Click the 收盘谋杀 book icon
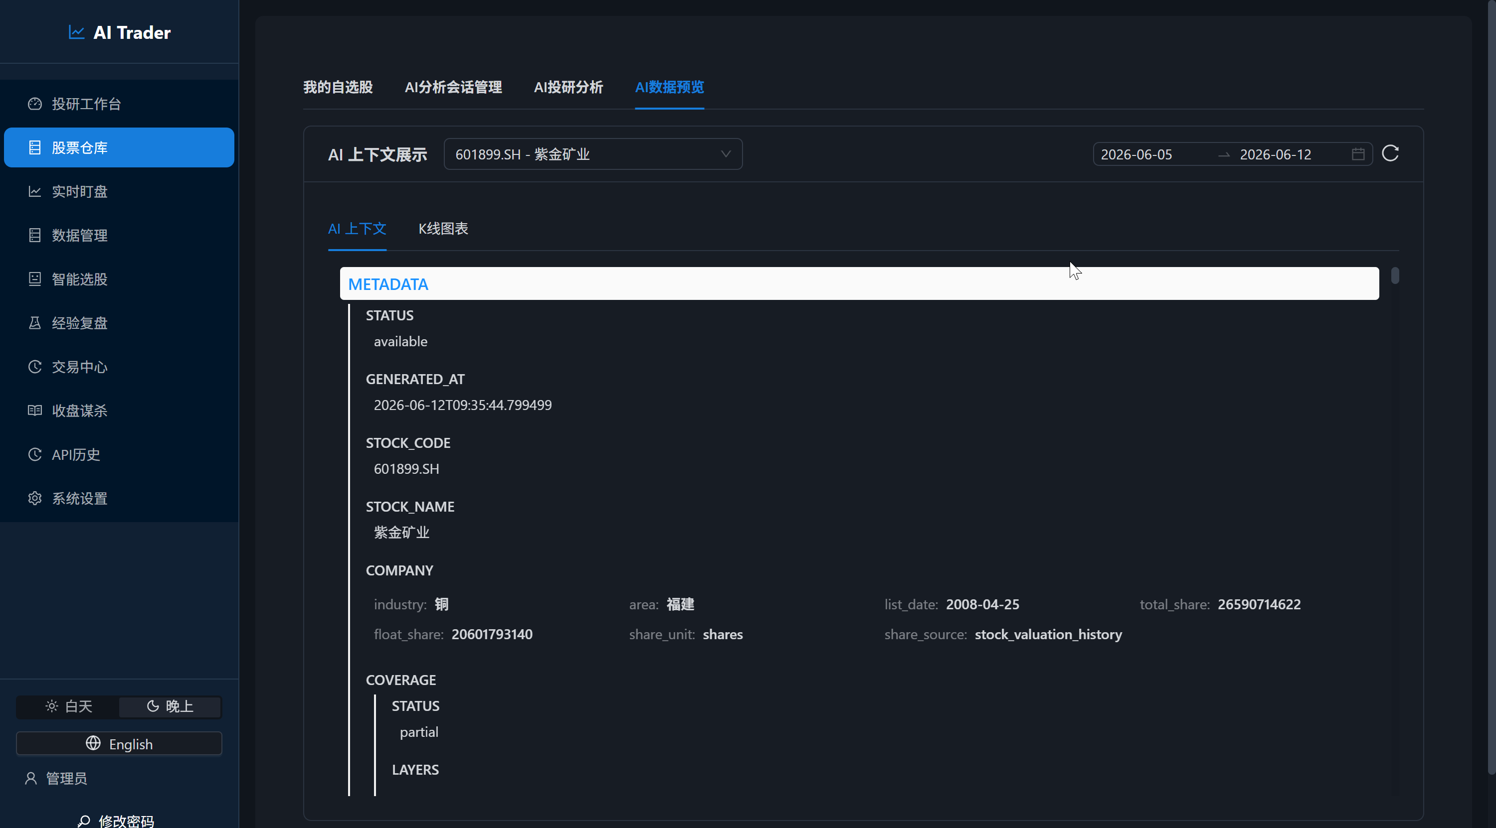Screen dimensions: 1496x828 coord(35,410)
